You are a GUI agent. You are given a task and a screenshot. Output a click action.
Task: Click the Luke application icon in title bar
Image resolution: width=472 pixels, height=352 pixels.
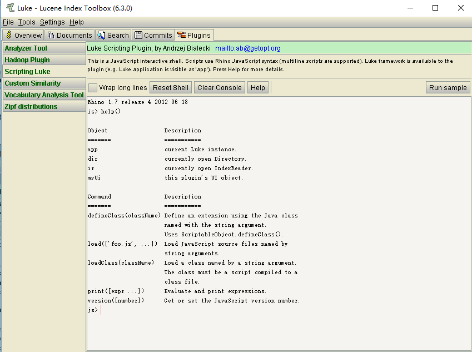(10, 8)
